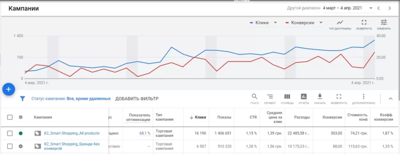
Task: Go to previous date range arrow
Action: pyautogui.click(x=379, y=8)
